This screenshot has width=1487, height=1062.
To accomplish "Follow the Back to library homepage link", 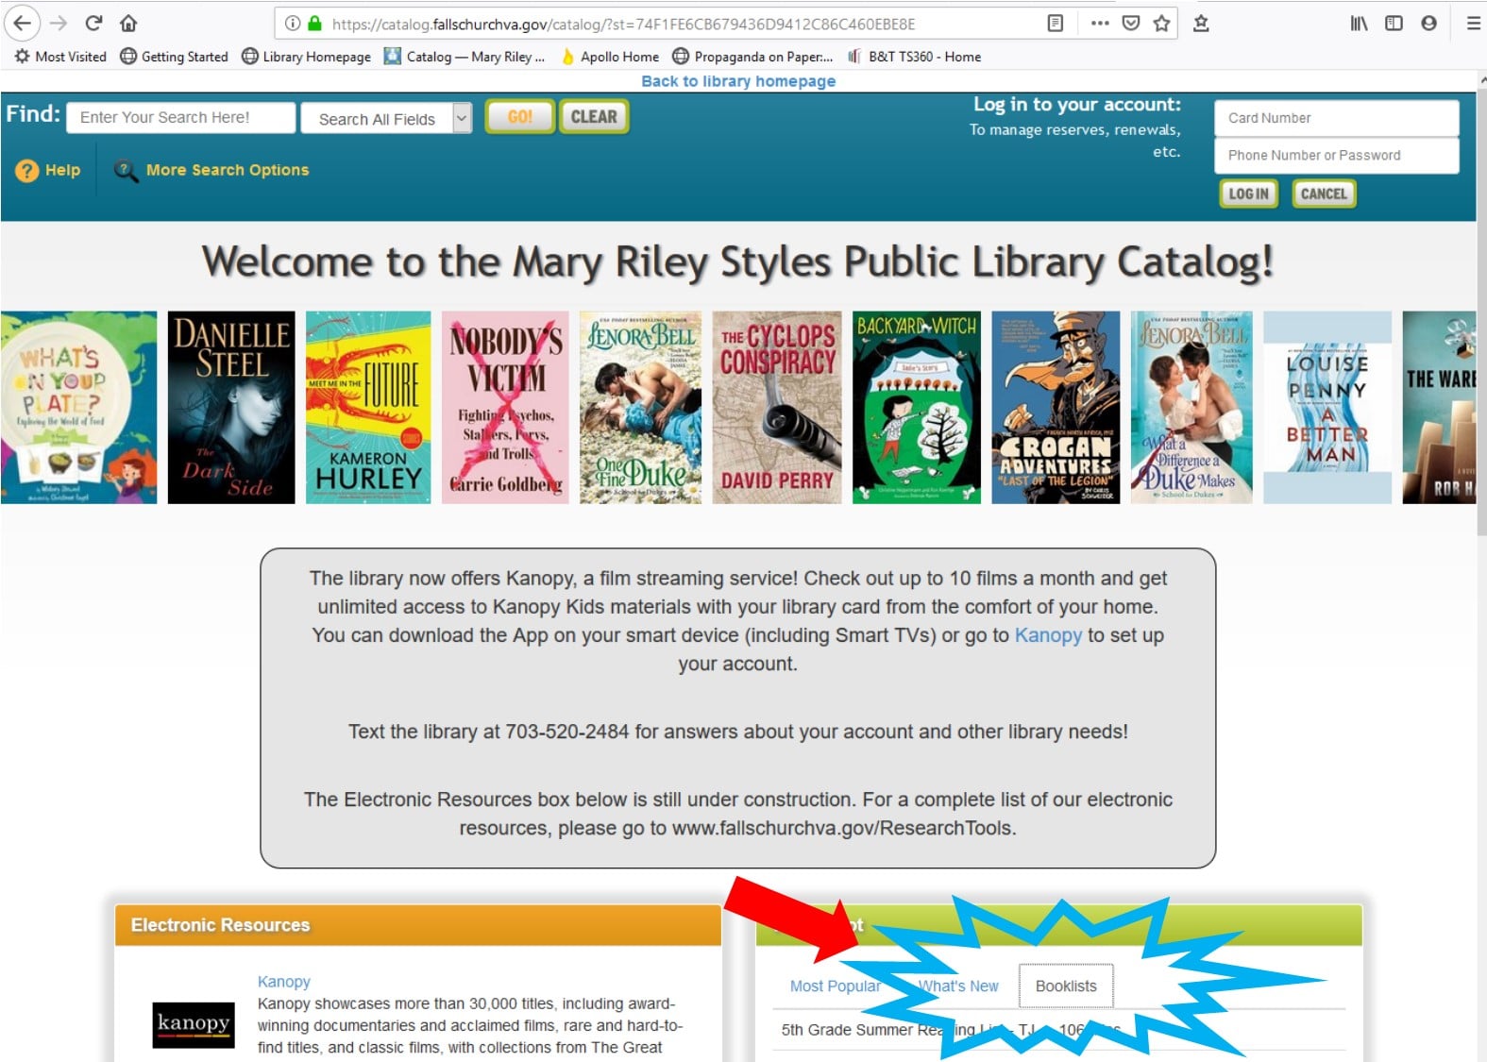I will (x=738, y=81).
